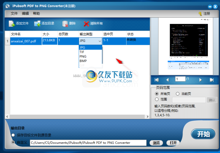
Task: Jump to last page in preview
Action: coord(212,80)
